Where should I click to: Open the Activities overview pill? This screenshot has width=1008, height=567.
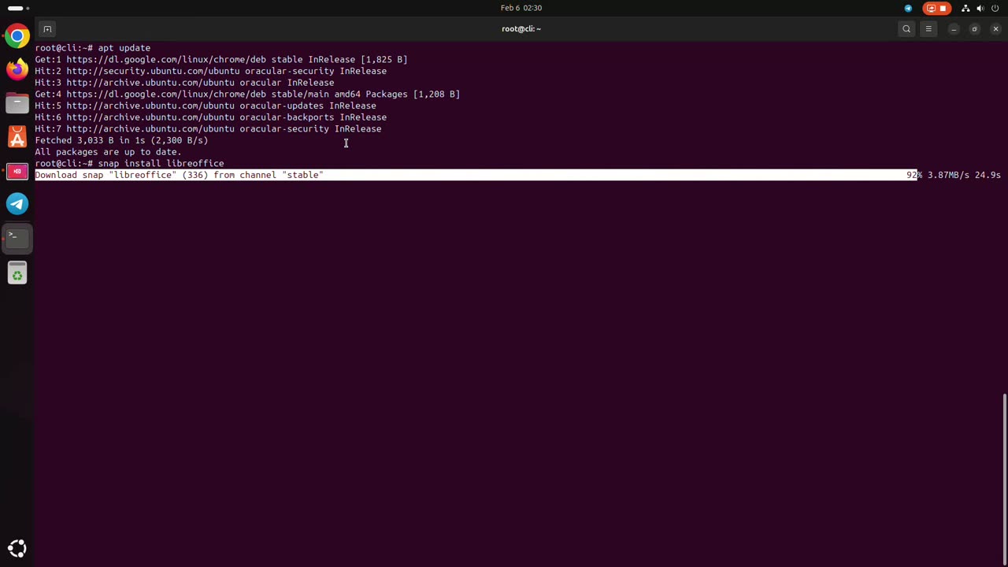coord(18,8)
